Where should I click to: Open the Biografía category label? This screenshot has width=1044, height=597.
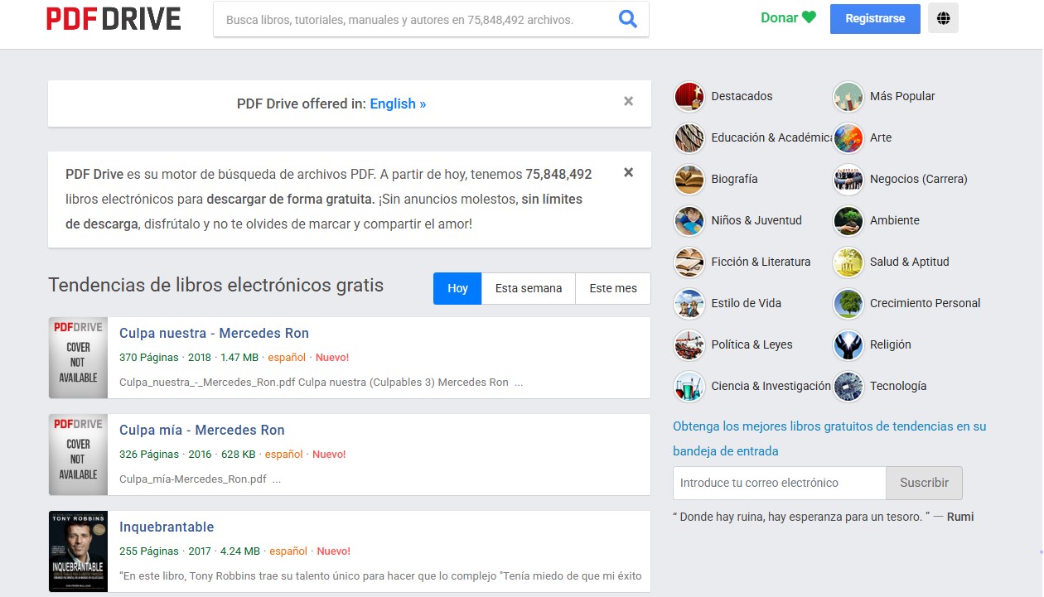pos(734,179)
